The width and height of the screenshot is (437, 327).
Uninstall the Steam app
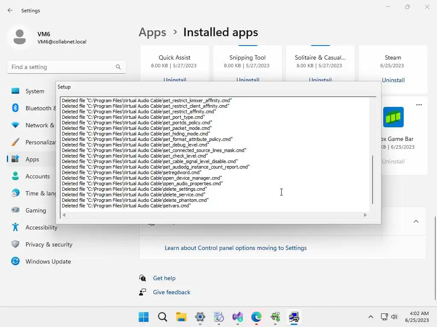393,80
